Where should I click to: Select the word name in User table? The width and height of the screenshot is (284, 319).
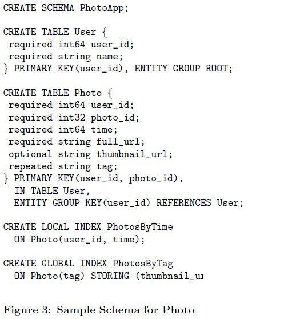point(107,57)
